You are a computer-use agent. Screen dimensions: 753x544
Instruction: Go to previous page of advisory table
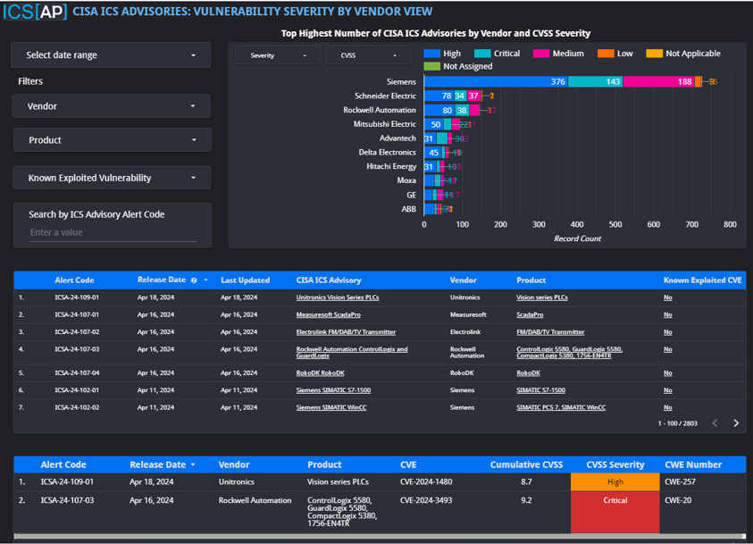pyautogui.click(x=715, y=423)
